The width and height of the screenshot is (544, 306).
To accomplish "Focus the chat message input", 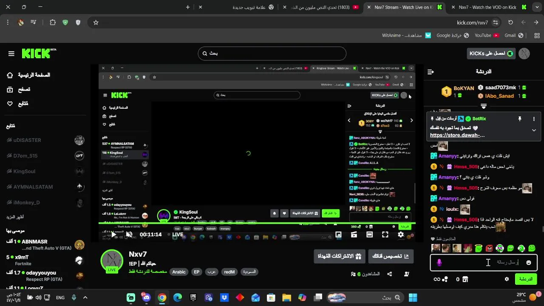I will pyautogui.click(x=484, y=263).
